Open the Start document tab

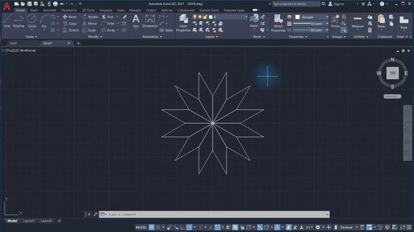tap(13, 43)
